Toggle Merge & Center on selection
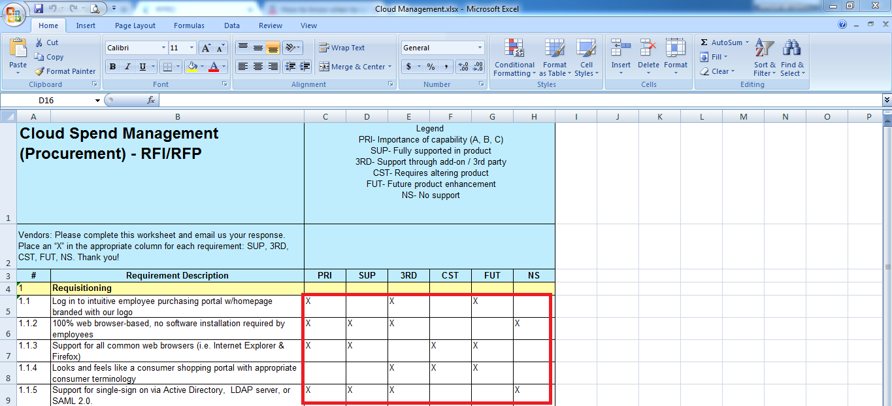The height and width of the screenshot is (406, 892). pos(352,67)
